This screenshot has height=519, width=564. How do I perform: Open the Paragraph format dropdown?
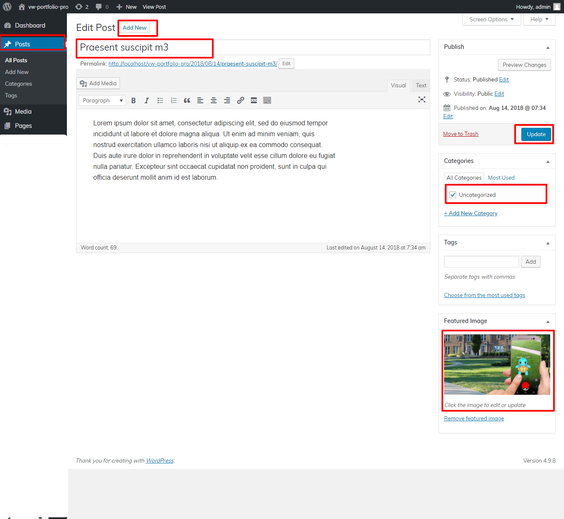click(102, 101)
